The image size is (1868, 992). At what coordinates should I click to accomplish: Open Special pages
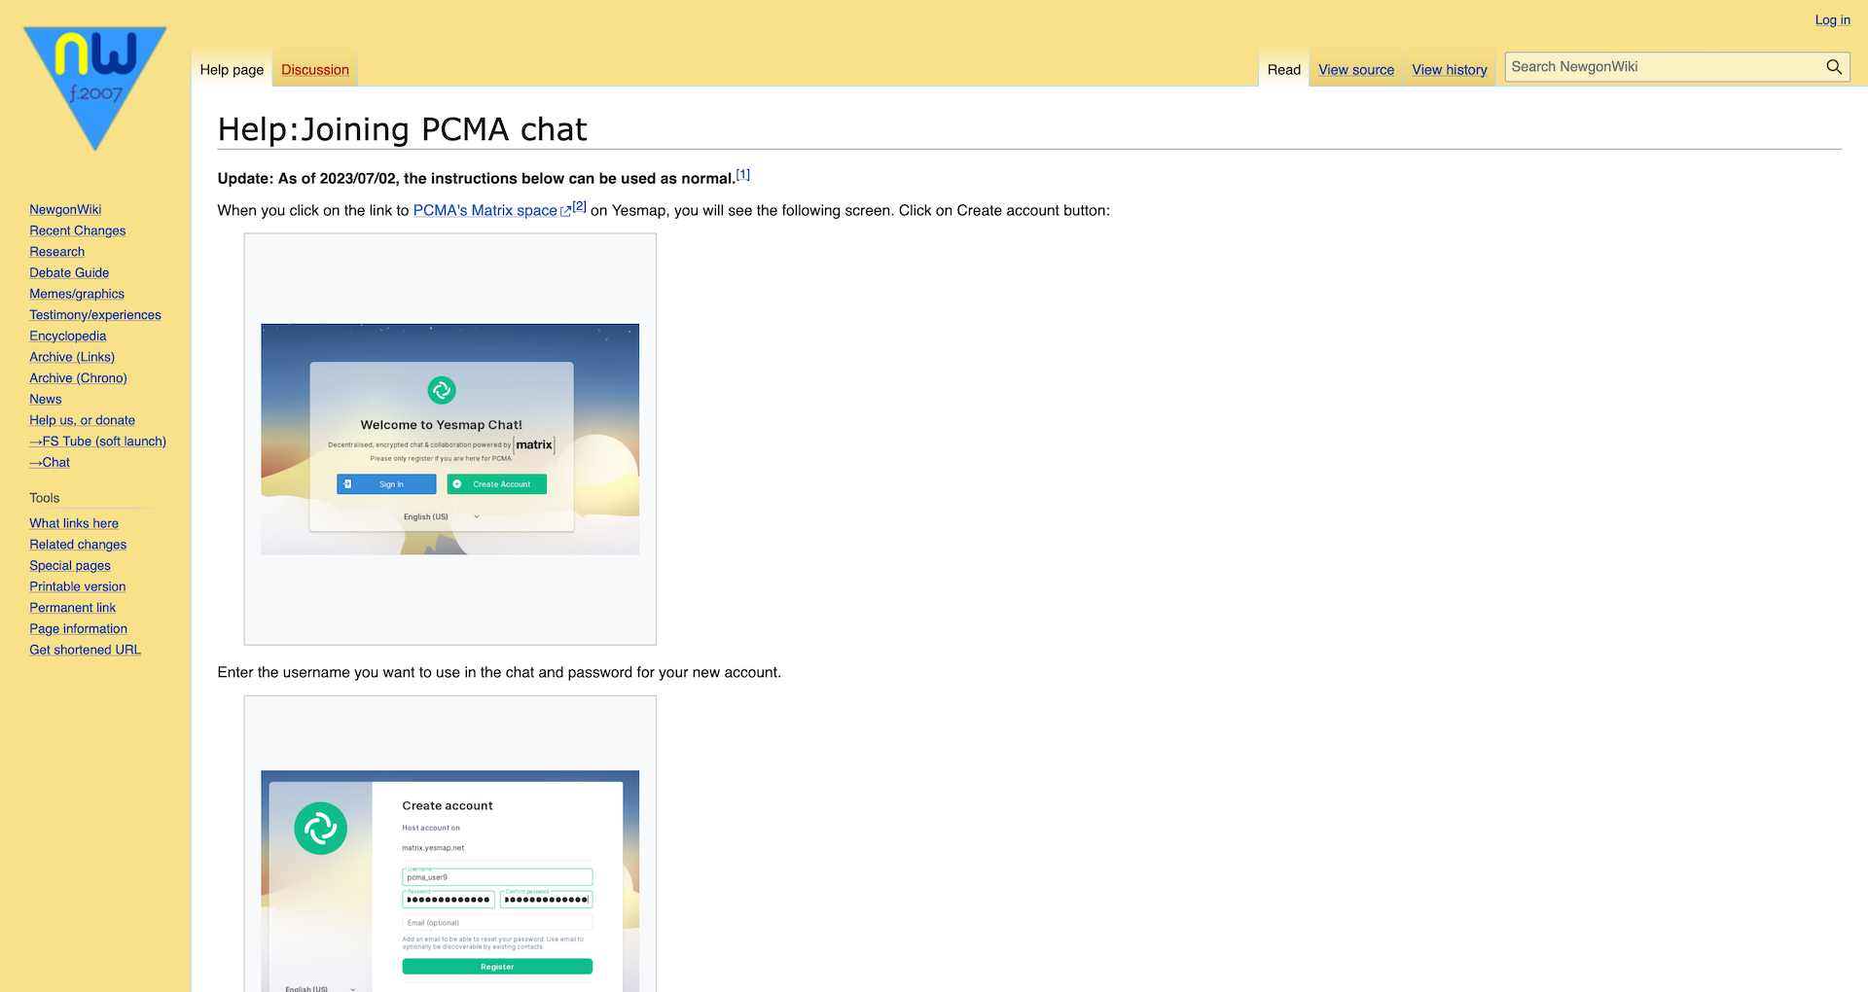70,565
